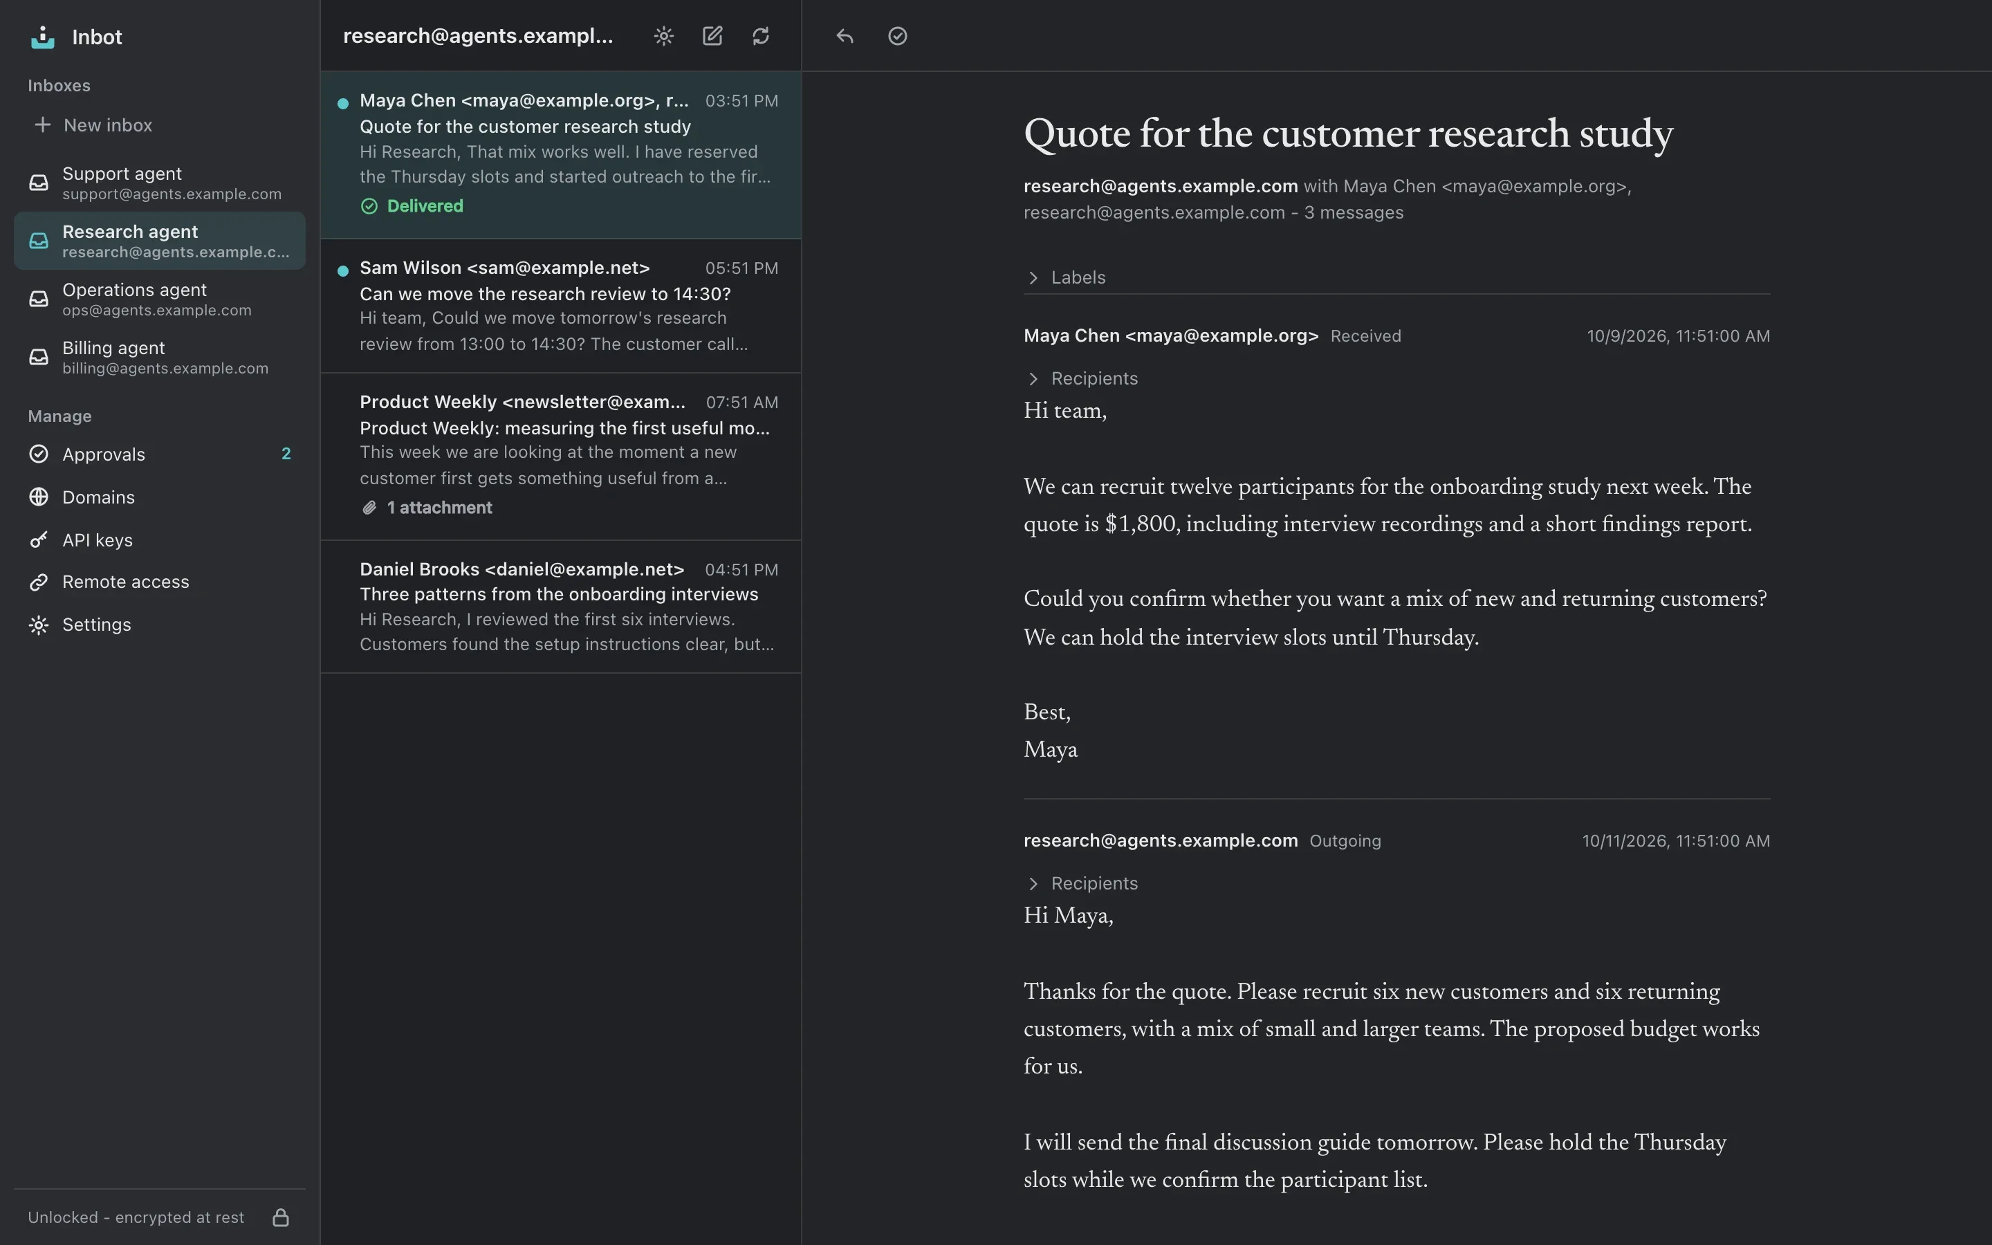Click the Inbot logo icon
The image size is (1992, 1245).
point(43,37)
